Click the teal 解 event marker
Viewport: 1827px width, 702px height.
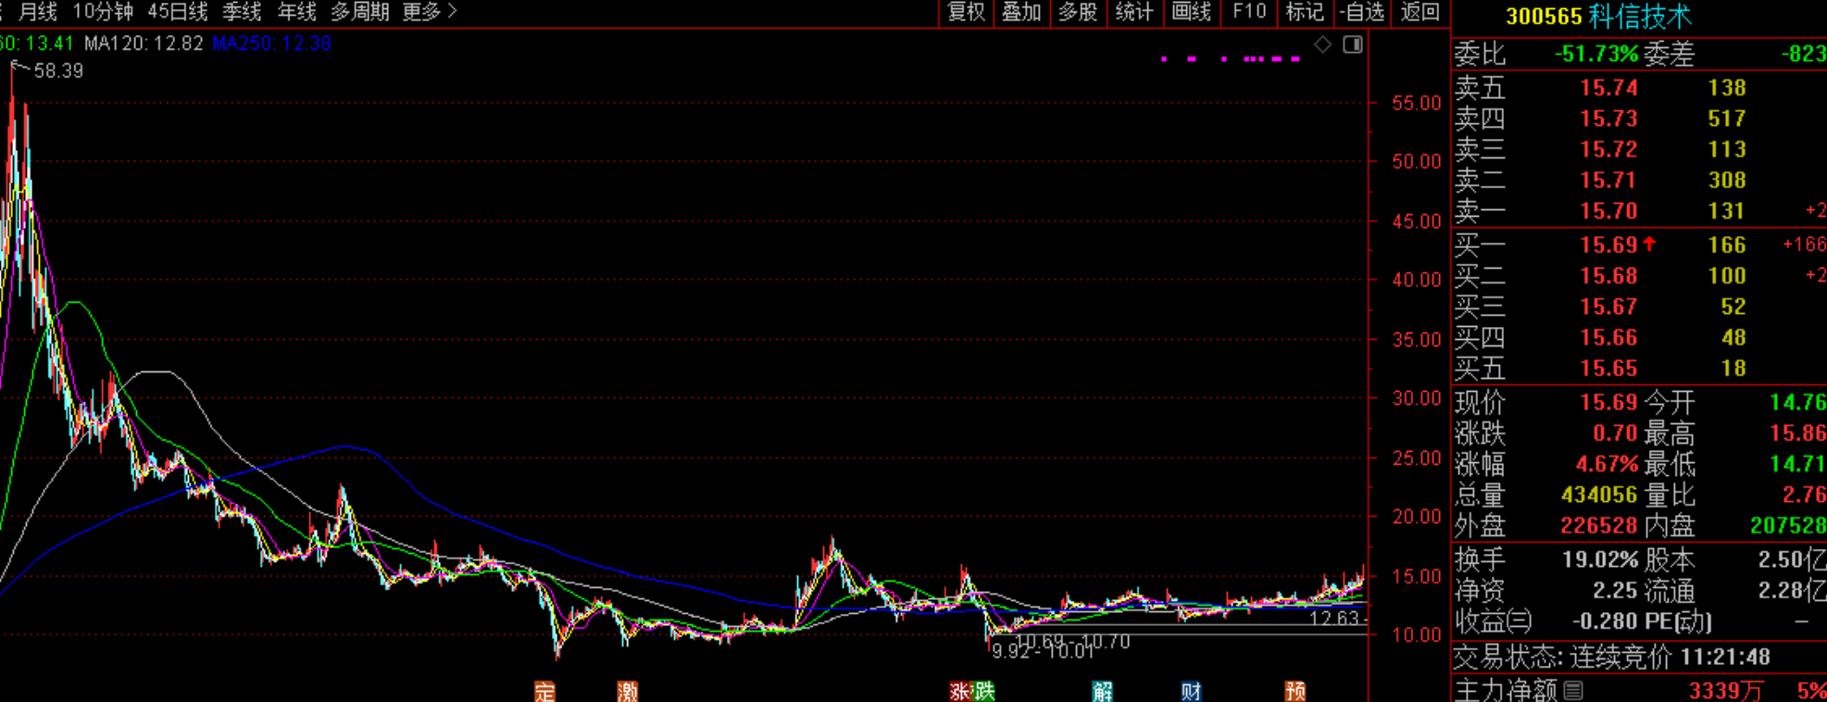pyautogui.click(x=1102, y=691)
